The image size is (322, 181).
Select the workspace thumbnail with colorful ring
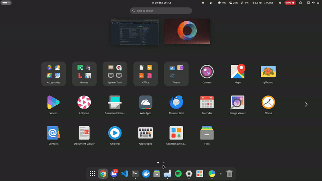click(187, 32)
